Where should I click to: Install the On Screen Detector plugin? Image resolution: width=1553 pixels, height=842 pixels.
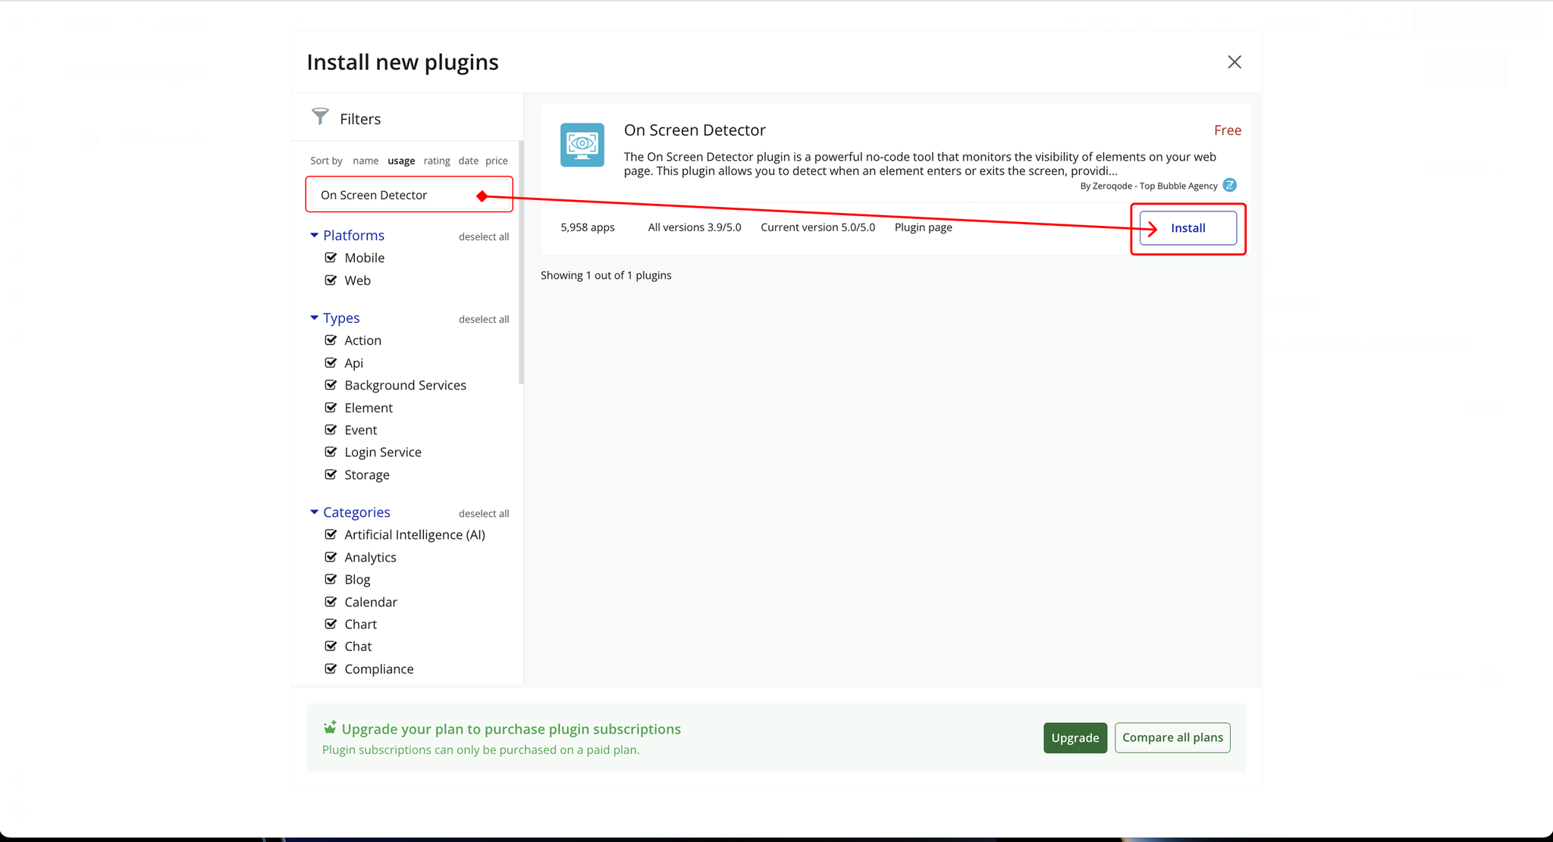[1187, 228]
